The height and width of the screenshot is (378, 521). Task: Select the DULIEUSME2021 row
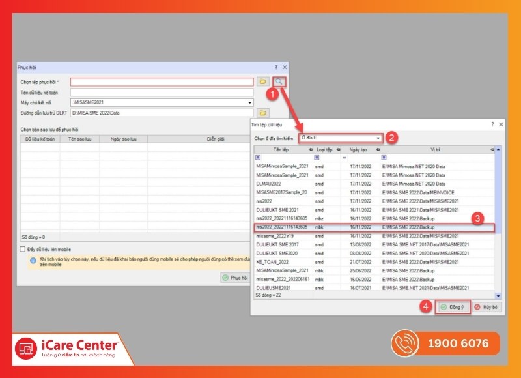374,287
